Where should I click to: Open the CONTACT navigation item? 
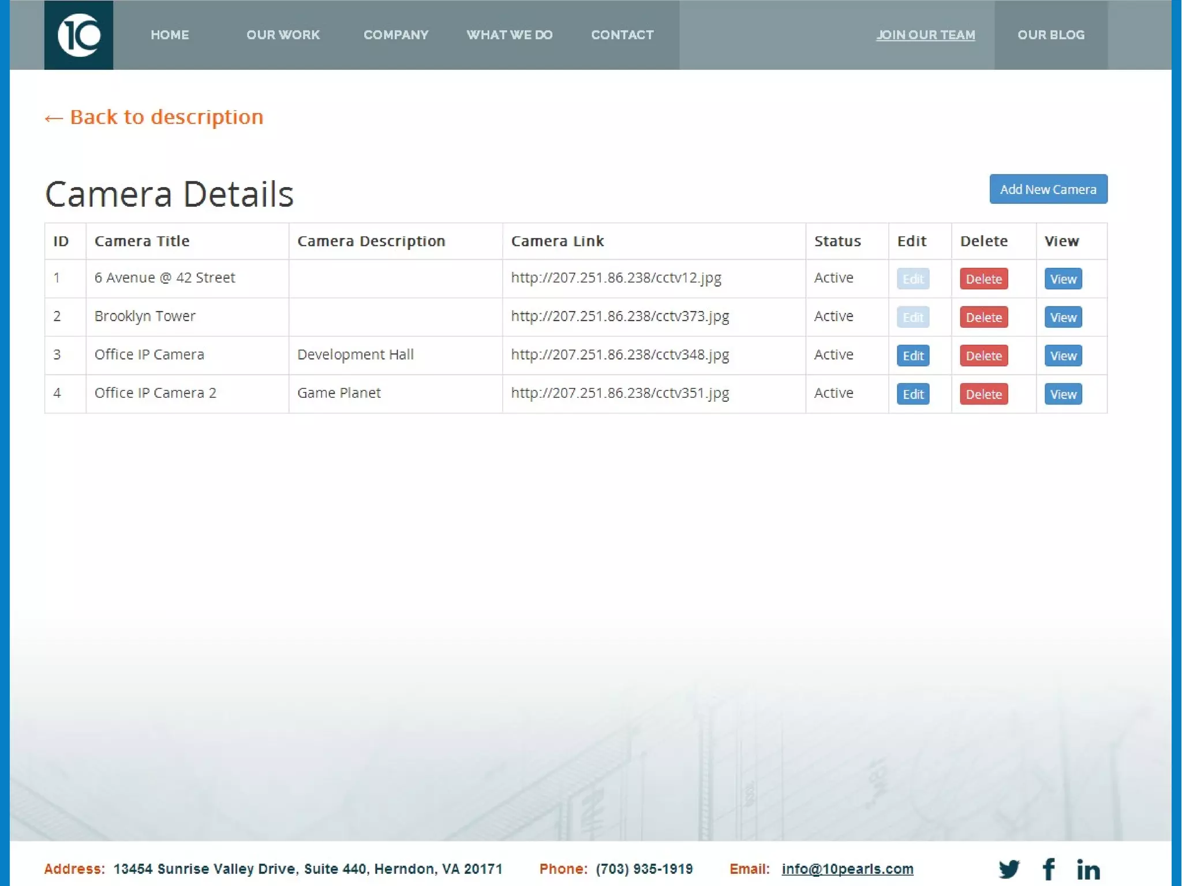click(x=622, y=35)
